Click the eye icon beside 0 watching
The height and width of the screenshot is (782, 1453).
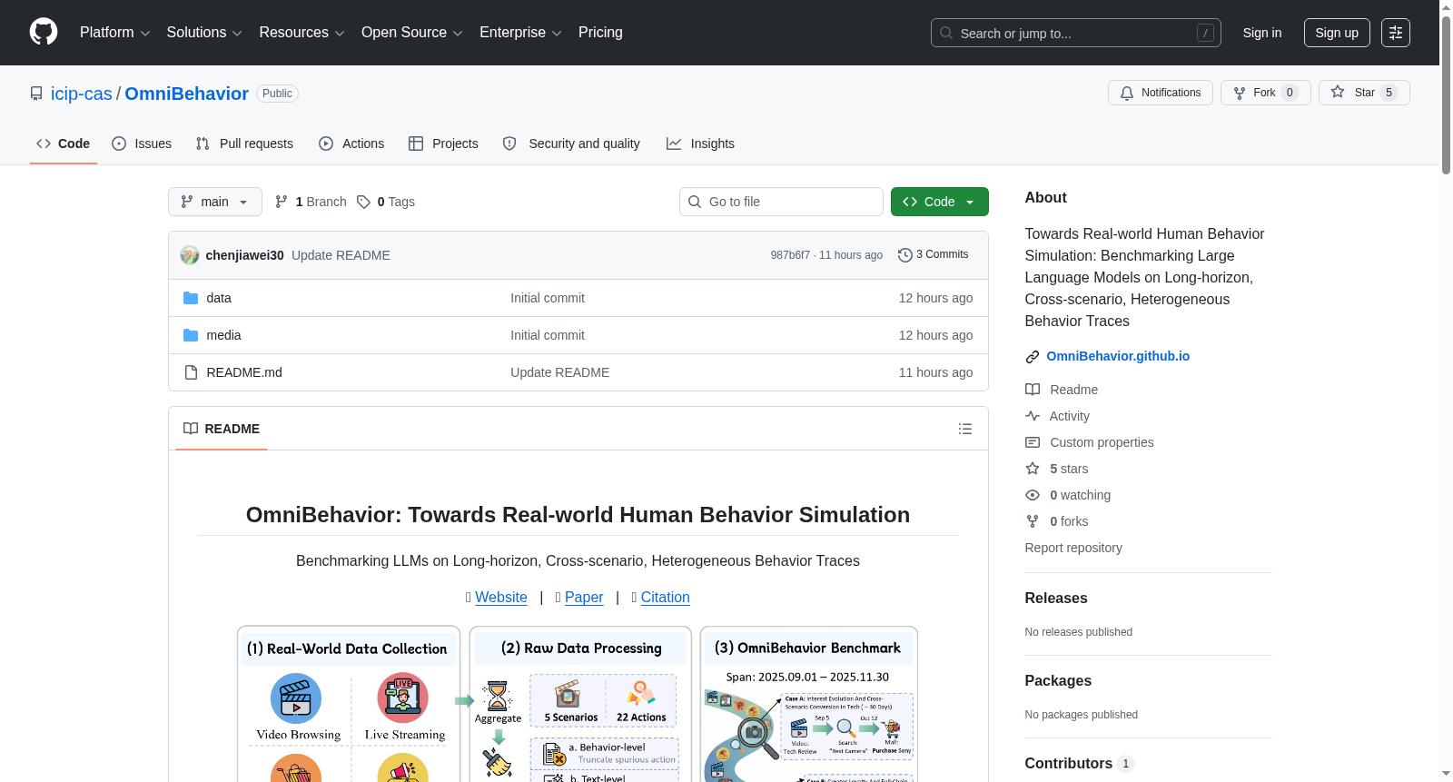(1033, 495)
